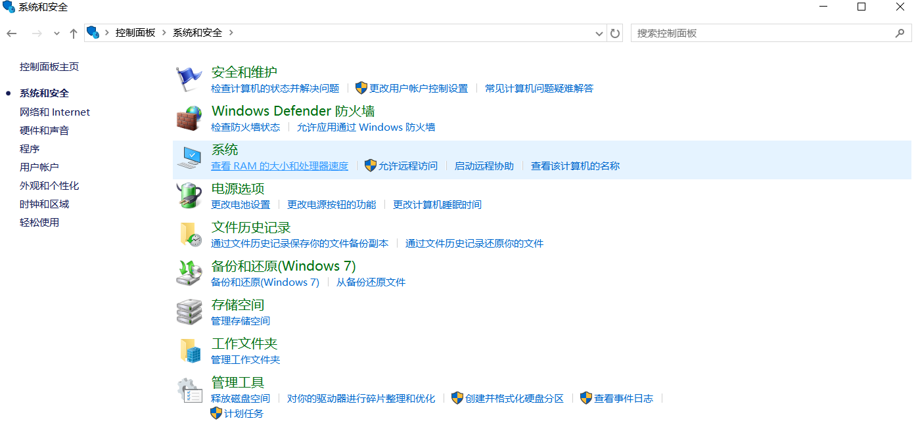The image size is (918, 448).
Task: Click the search magnifier icon
Action: [900, 33]
